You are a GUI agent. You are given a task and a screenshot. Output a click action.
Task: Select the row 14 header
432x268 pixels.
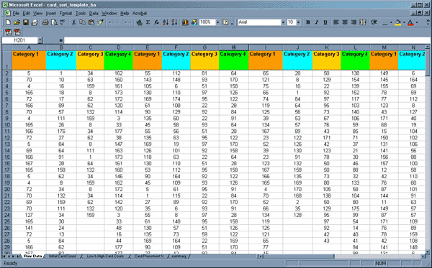[x=7, y=150]
